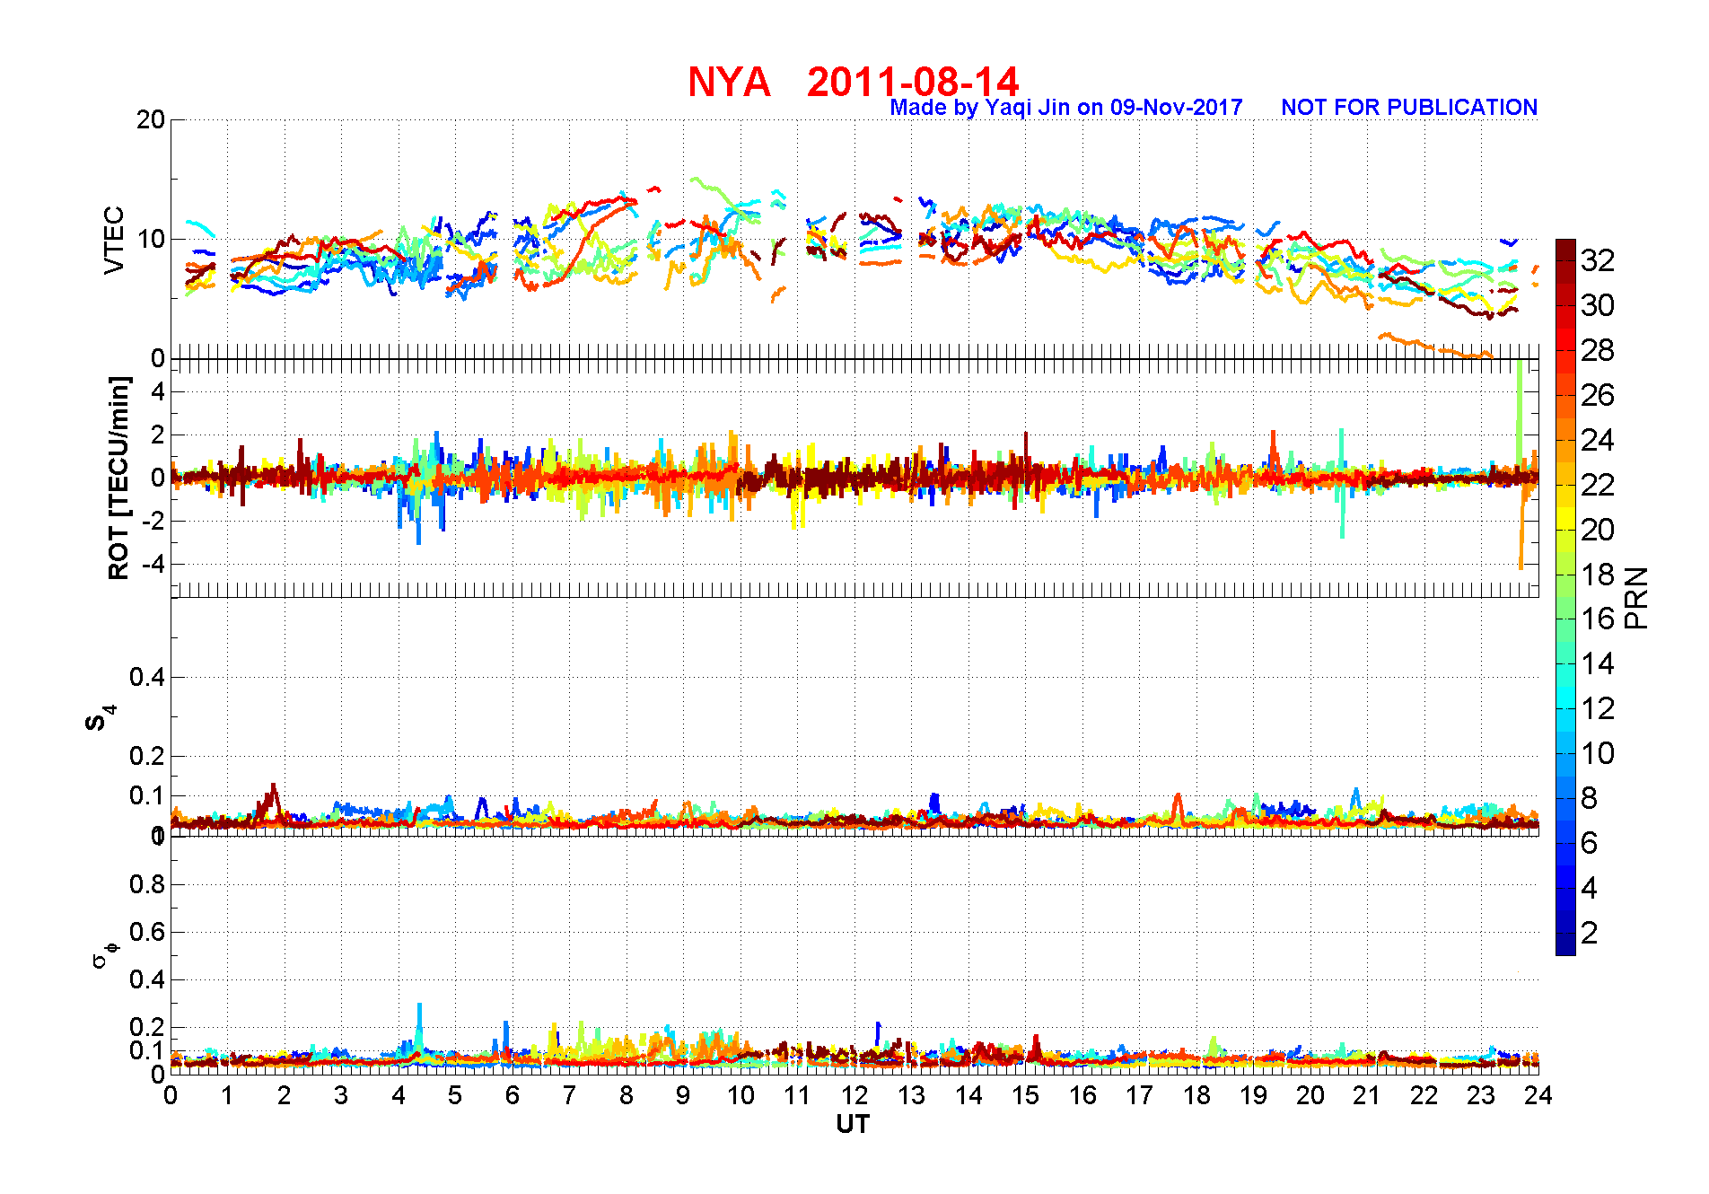
Task: Click the plot title 'NYA 2011-08-14'
Action: click(x=854, y=83)
